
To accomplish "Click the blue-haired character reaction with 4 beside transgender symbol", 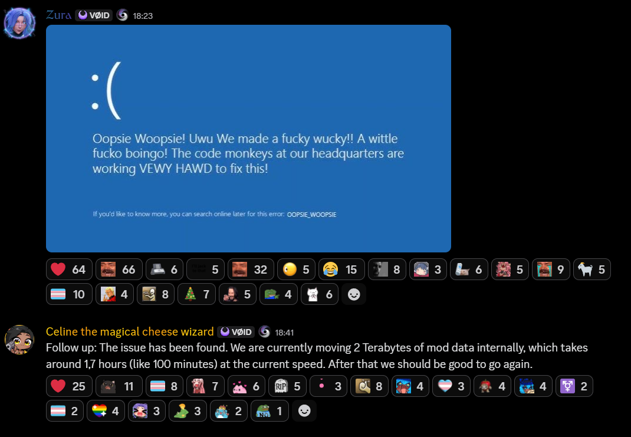I will [x=534, y=386].
